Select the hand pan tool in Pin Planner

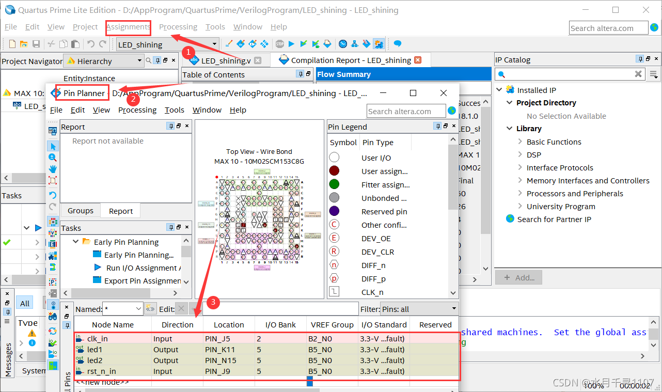pos(53,169)
